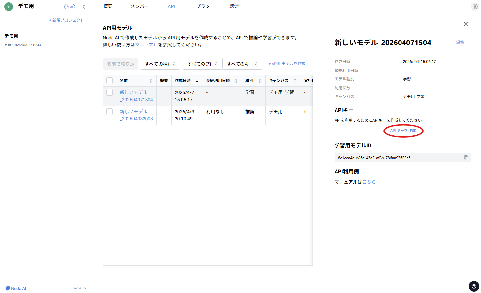
Task: Open the プラン tab
Action: (x=203, y=6)
